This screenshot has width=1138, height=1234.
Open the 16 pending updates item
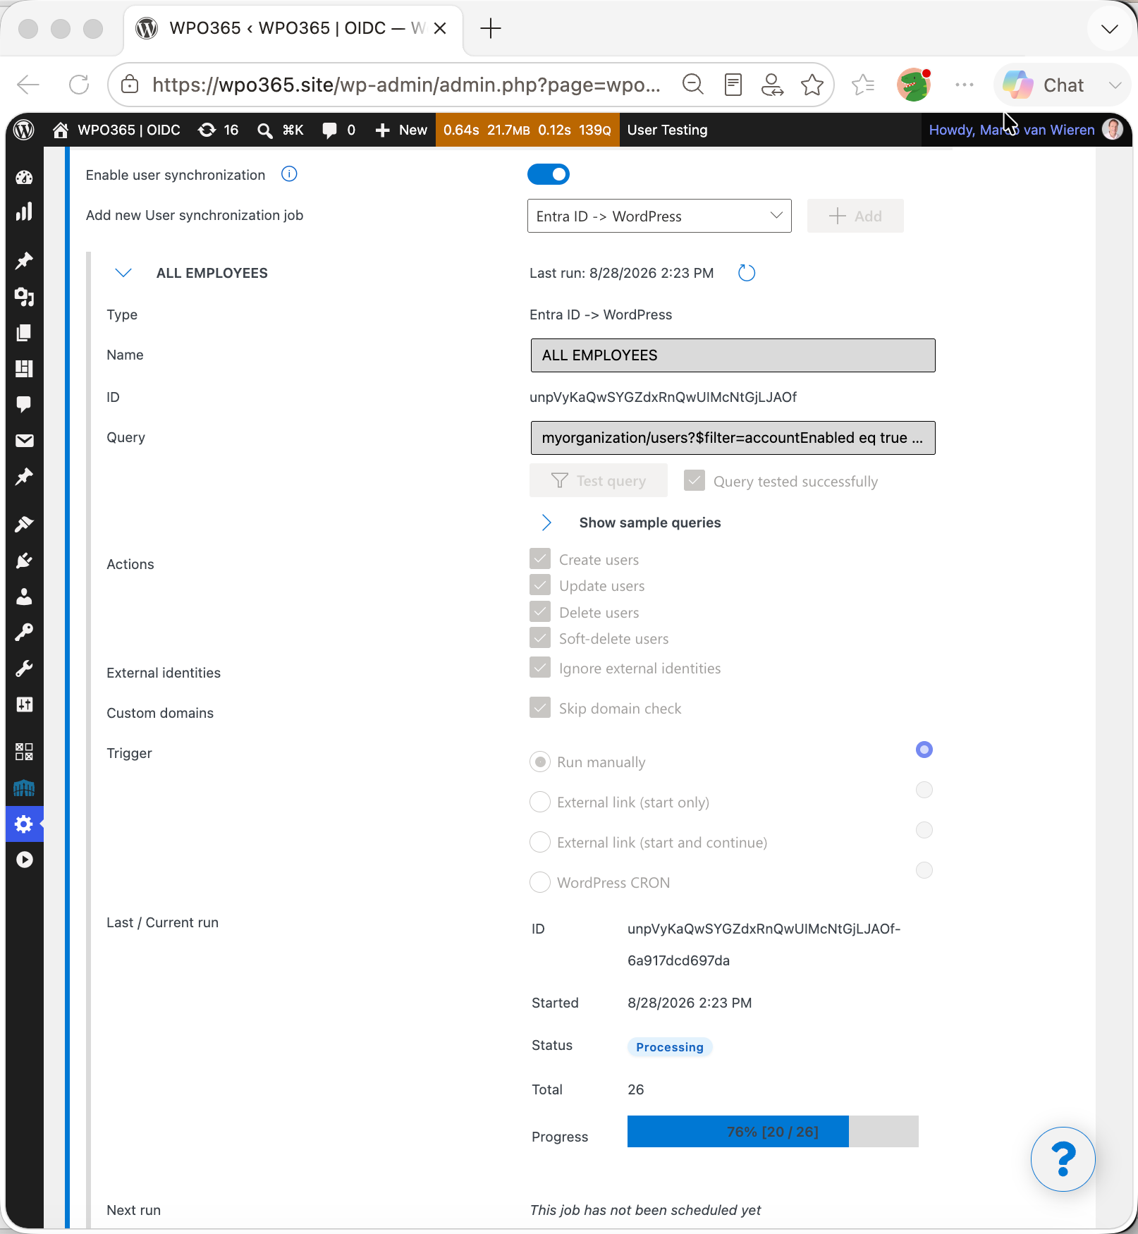pyautogui.click(x=219, y=130)
